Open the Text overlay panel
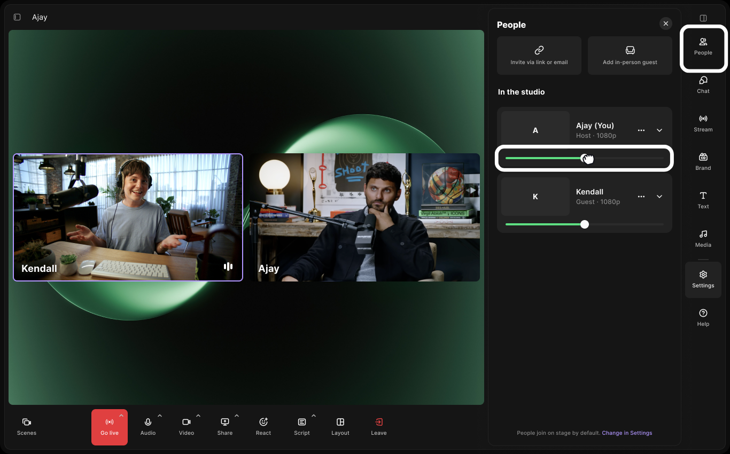This screenshot has height=454, width=730. [x=703, y=200]
